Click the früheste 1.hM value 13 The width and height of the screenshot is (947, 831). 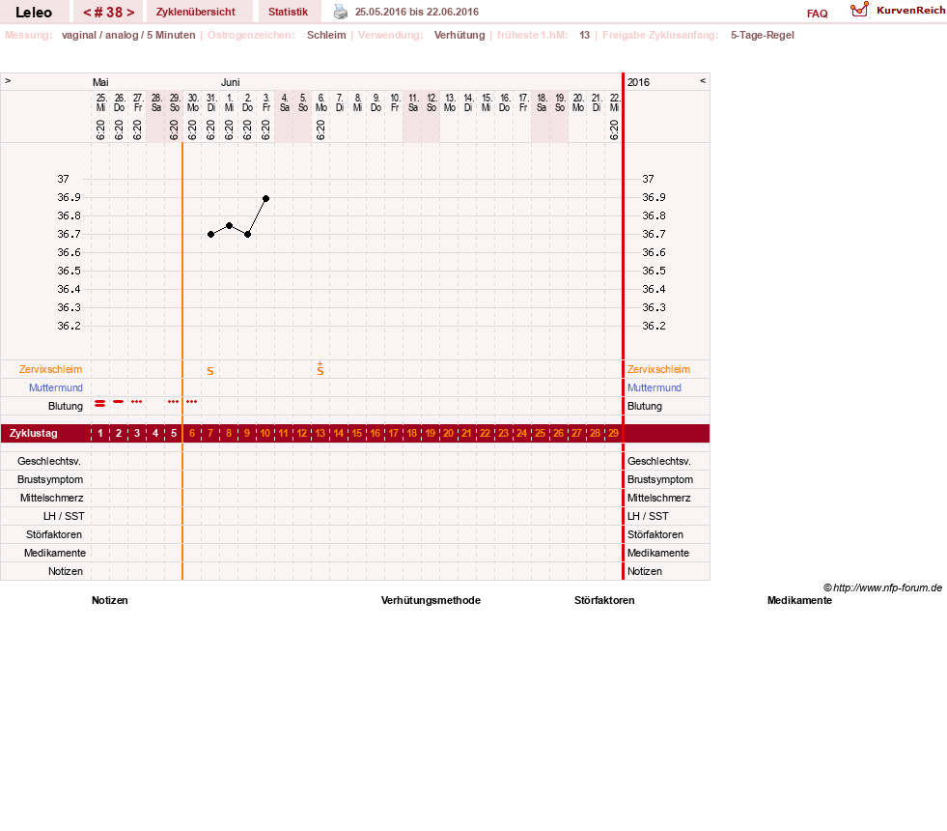click(x=584, y=35)
